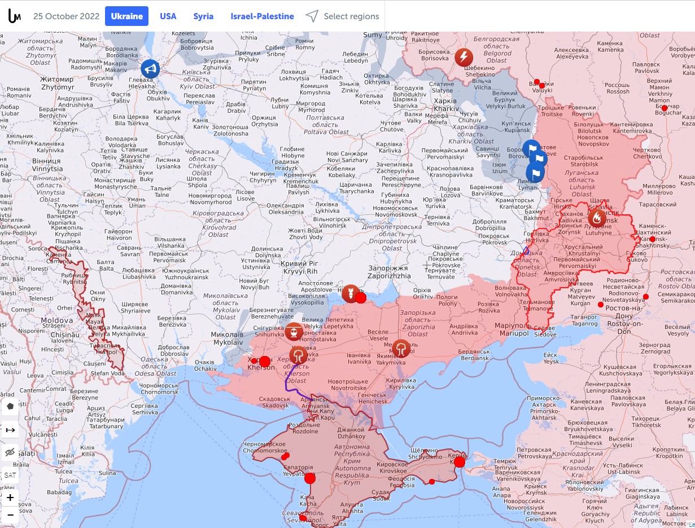695x528 pixels.
Task: Select the bomb marker near Nikopol
Action: click(351, 293)
